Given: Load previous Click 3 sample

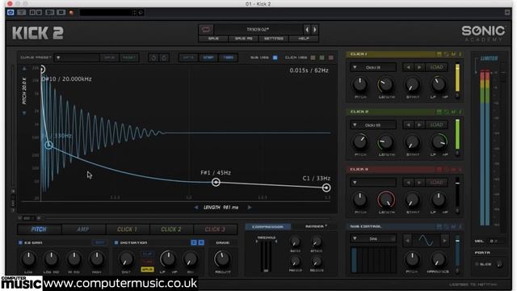Looking at the screenshot, I should (x=408, y=183).
